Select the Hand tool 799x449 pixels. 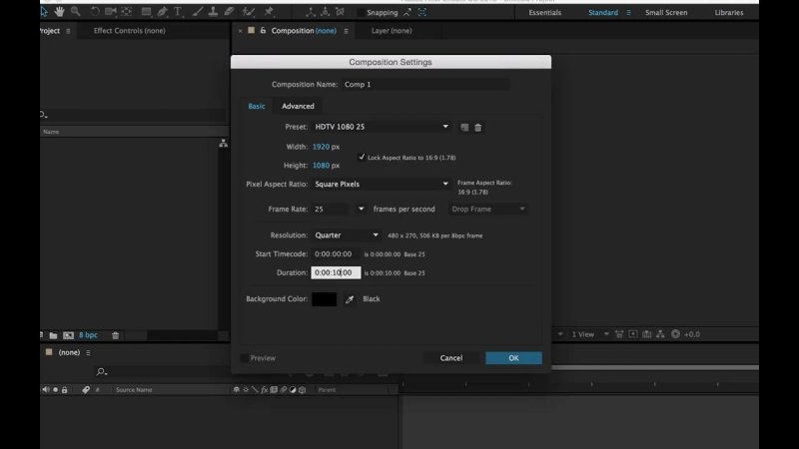59,11
